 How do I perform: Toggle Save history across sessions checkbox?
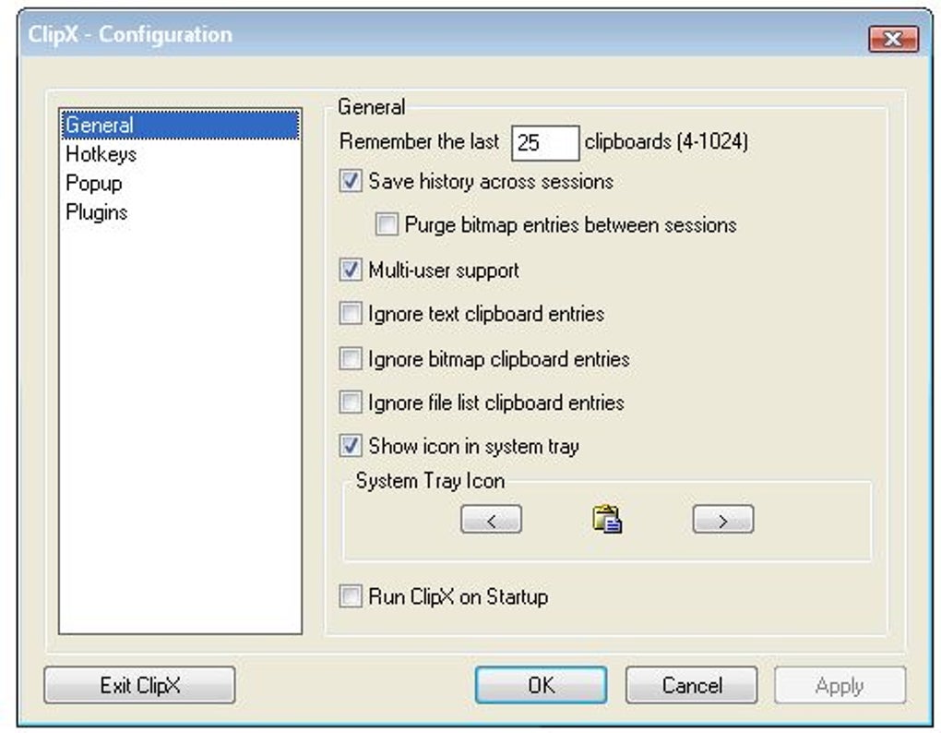pos(351,182)
